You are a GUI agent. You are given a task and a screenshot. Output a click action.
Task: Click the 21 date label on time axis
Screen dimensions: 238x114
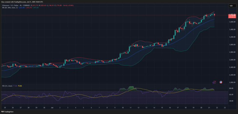pos(209,108)
